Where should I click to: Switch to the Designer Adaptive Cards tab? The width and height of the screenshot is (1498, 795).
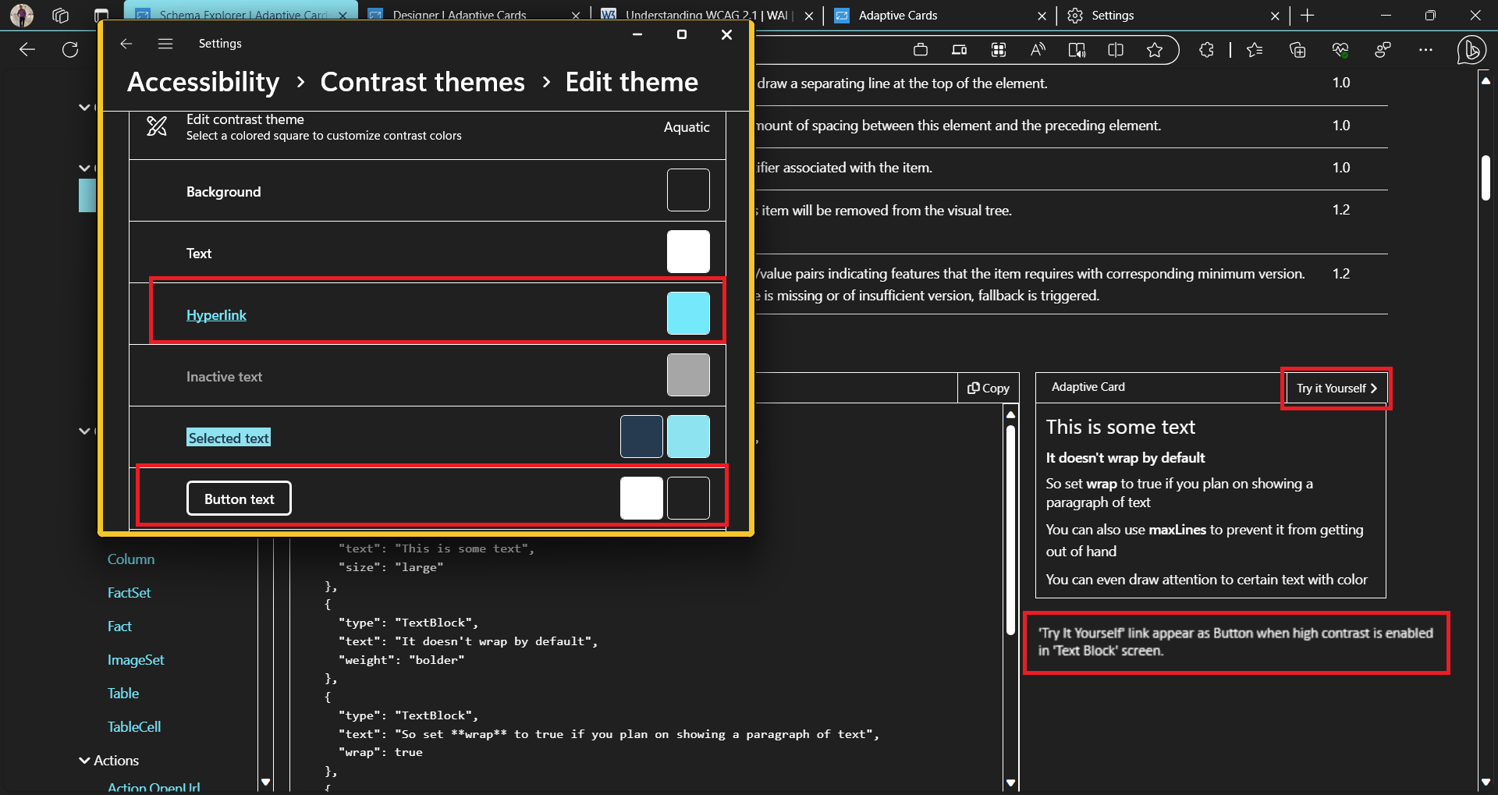click(x=459, y=15)
